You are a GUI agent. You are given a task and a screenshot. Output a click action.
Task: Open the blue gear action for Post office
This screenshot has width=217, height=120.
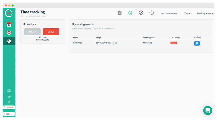(197, 43)
